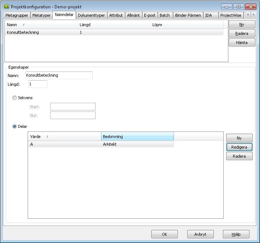The height and width of the screenshot is (243, 260).
Task: Click the Slut input field
Action: [73, 115]
